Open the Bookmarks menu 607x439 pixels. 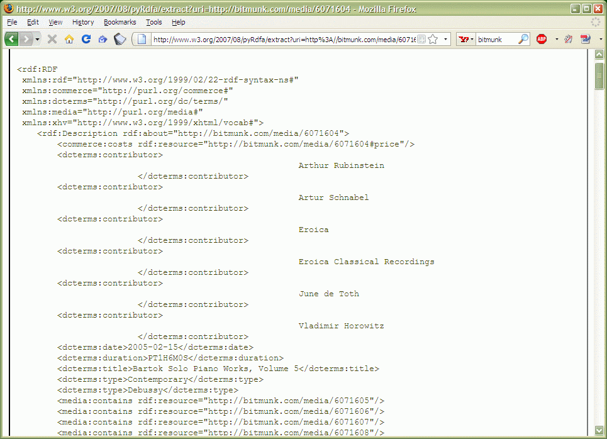coord(120,22)
